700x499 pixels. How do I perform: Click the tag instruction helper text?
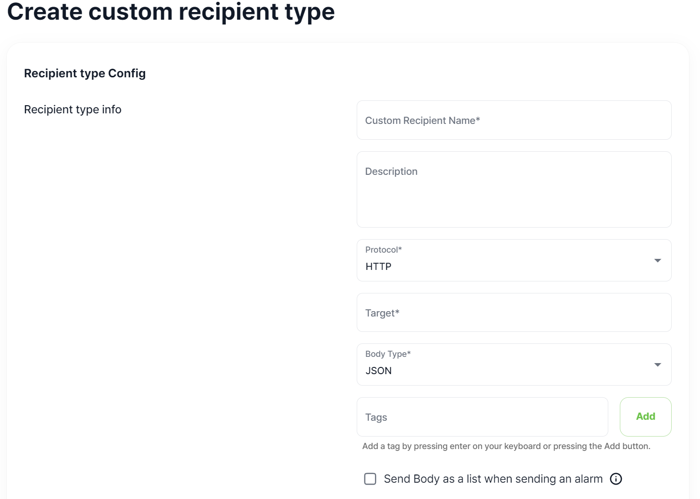[x=506, y=446]
